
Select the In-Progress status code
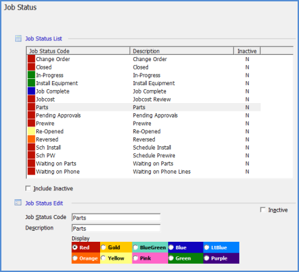pyautogui.click(x=49, y=75)
